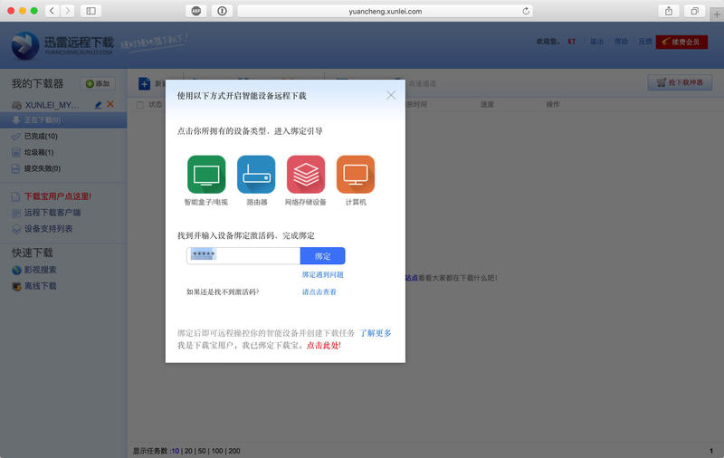The image size is (724, 458).
Task: Click 反馈 feedback link in header
Action: 645,42
